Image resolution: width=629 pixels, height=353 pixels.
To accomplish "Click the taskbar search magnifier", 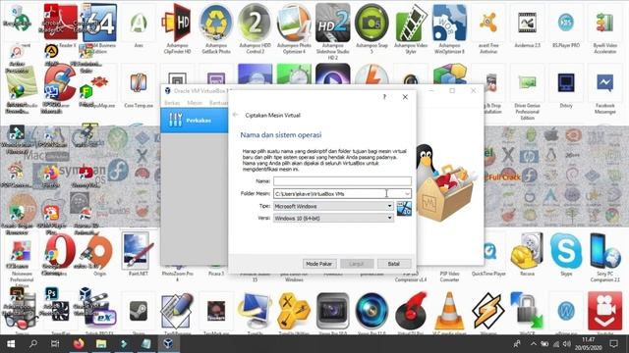I will coord(33,344).
